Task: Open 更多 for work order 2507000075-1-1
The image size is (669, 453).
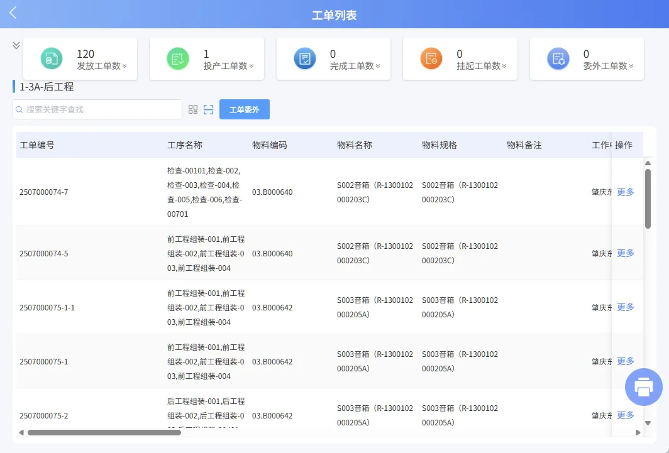Action: [626, 307]
